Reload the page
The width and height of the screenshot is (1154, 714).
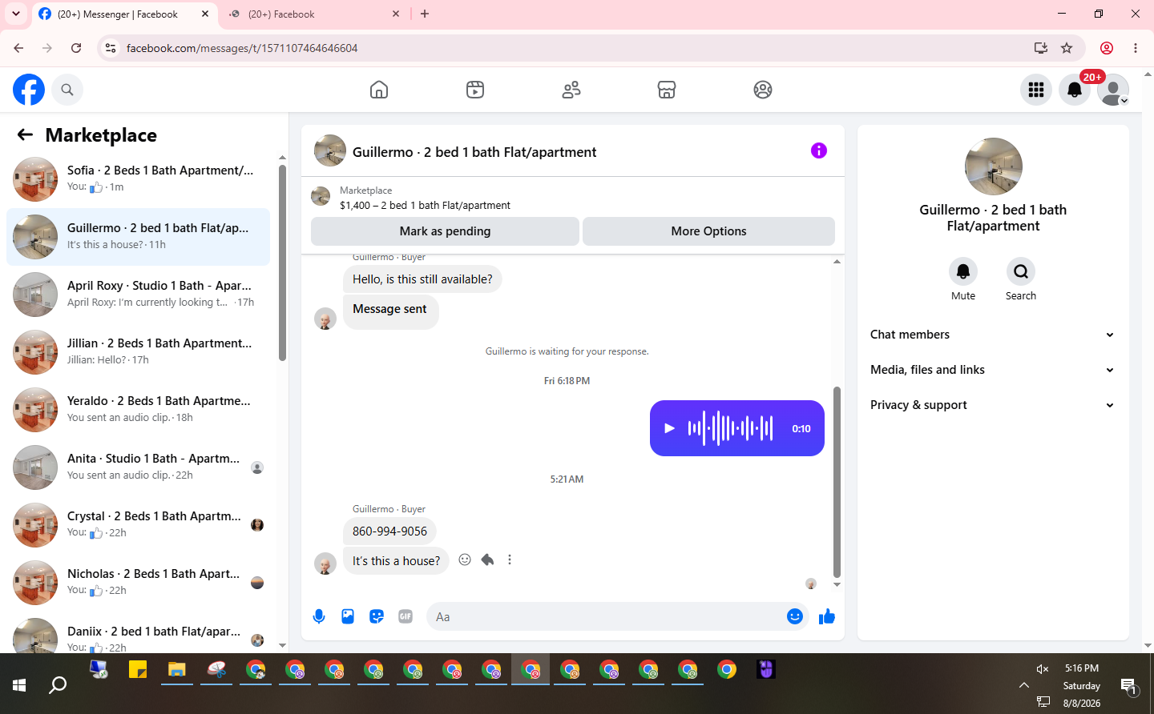[x=76, y=48]
